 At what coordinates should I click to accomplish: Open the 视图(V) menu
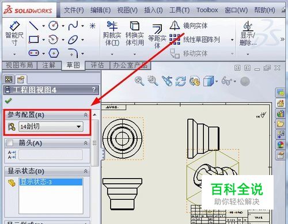pos(127,10)
